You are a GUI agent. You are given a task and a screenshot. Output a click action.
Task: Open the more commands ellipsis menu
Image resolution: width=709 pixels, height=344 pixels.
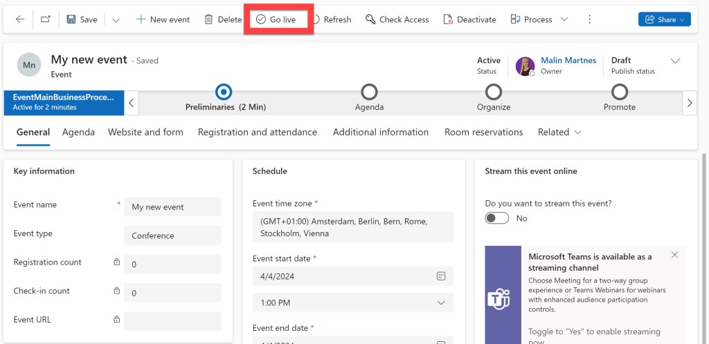click(x=589, y=19)
